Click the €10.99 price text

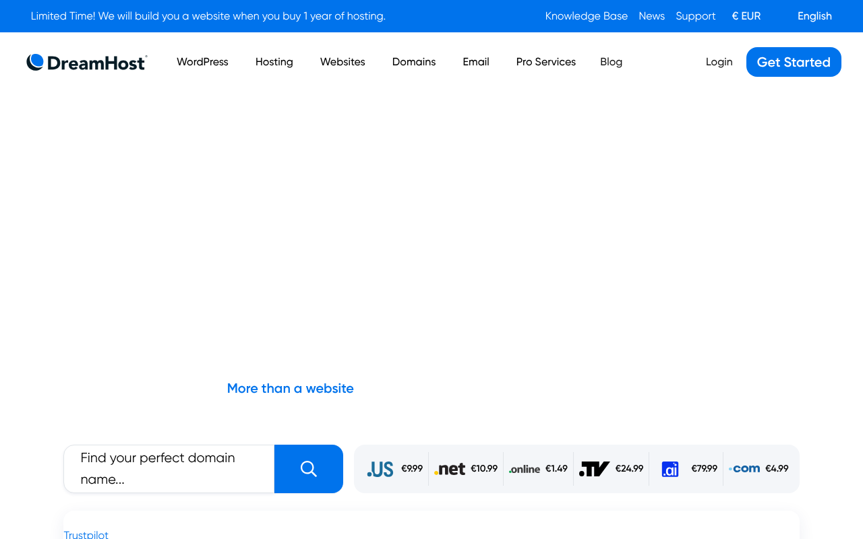click(484, 468)
